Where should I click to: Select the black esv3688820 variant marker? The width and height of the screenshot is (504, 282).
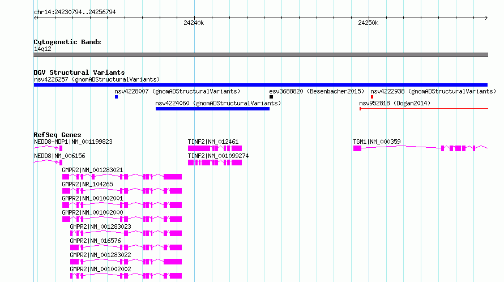pos(271,97)
